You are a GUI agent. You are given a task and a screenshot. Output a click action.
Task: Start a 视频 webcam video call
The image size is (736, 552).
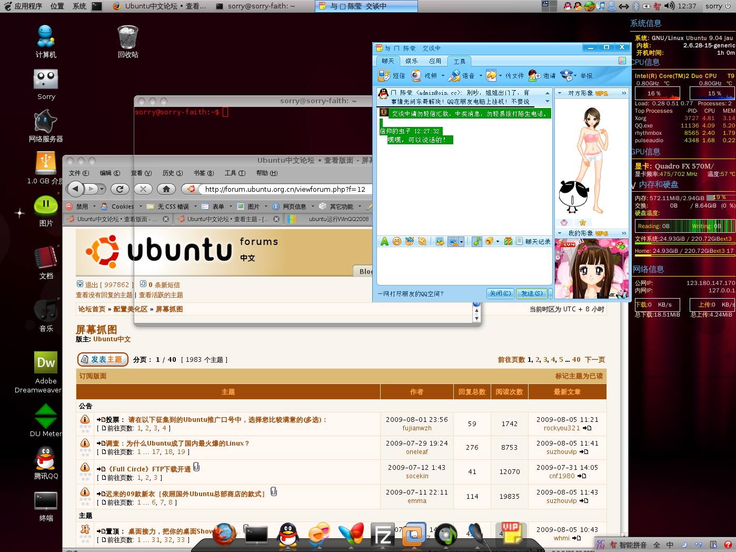coord(416,76)
